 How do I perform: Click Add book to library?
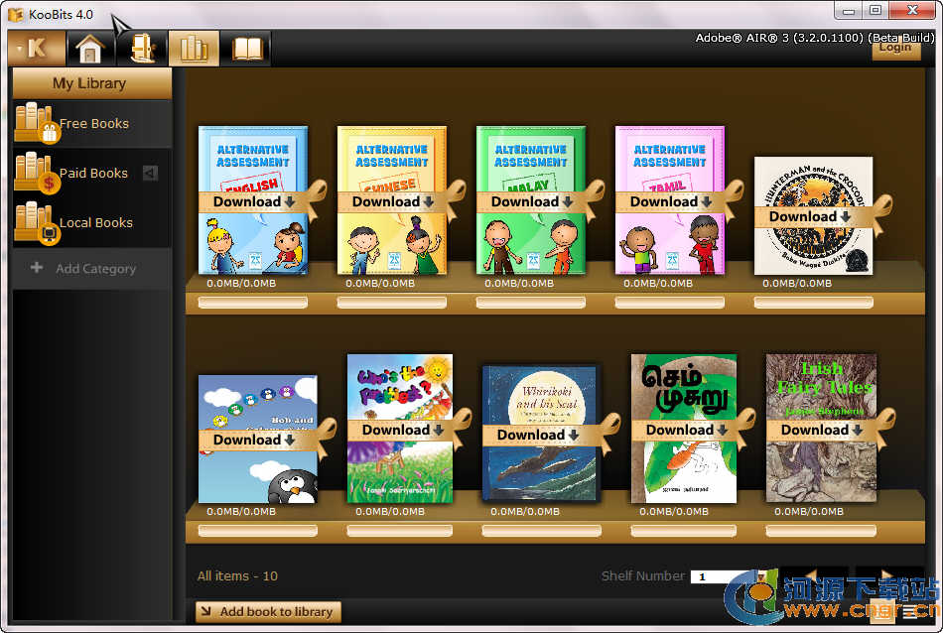coord(268,611)
